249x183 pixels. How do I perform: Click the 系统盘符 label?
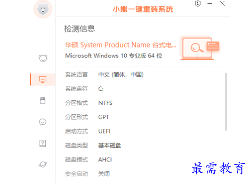coord(76,89)
